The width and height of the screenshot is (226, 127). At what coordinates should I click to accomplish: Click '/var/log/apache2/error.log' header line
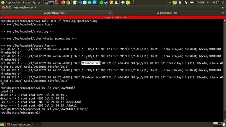point(28,31)
